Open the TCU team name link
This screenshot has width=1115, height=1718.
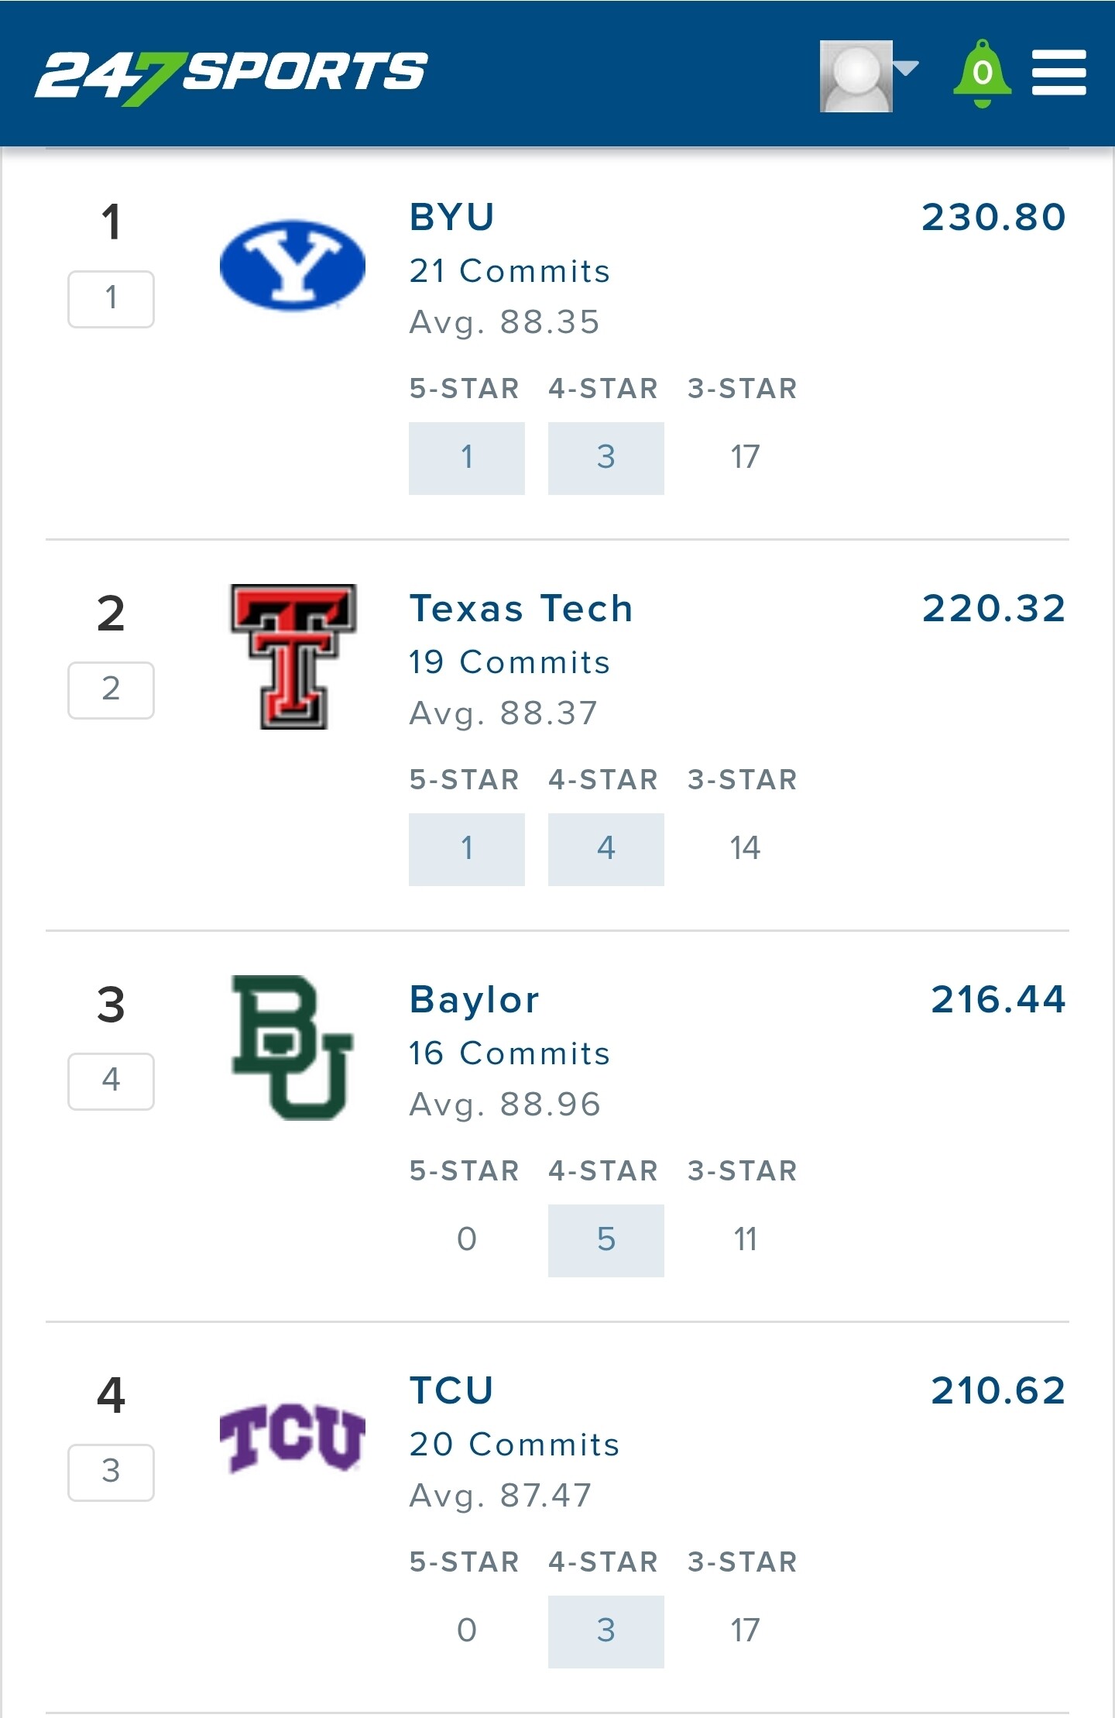(451, 1390)
